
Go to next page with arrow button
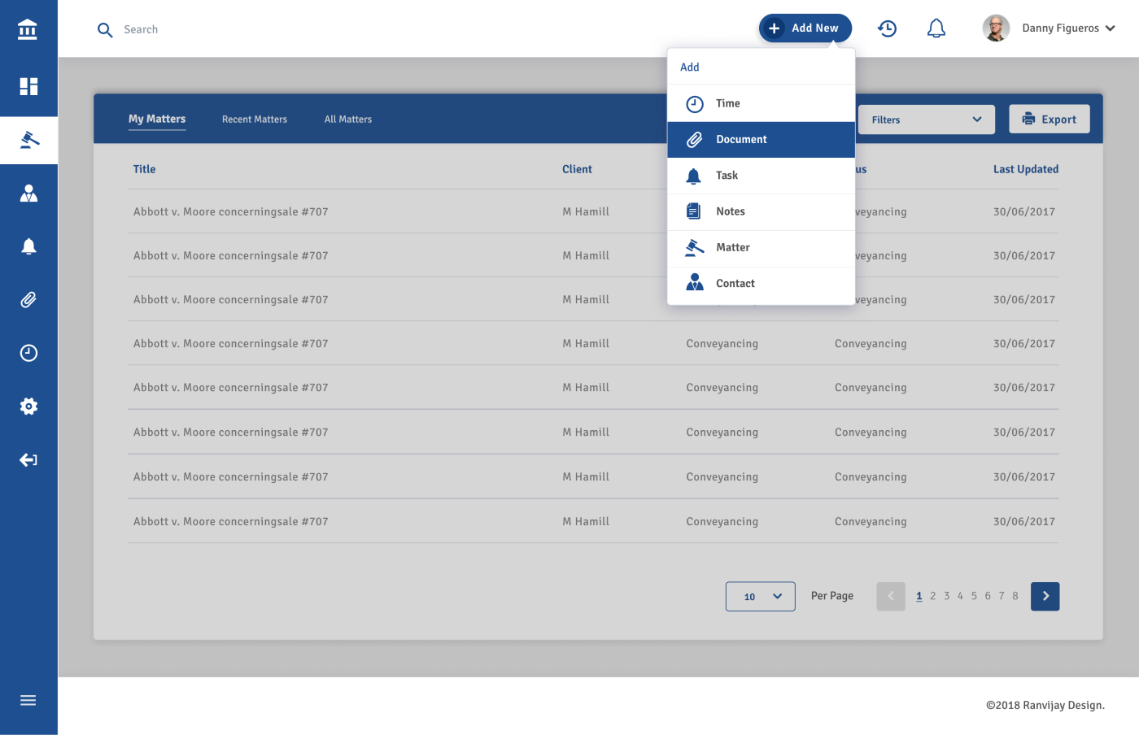pyautogui.click(x=1045, y=597)
